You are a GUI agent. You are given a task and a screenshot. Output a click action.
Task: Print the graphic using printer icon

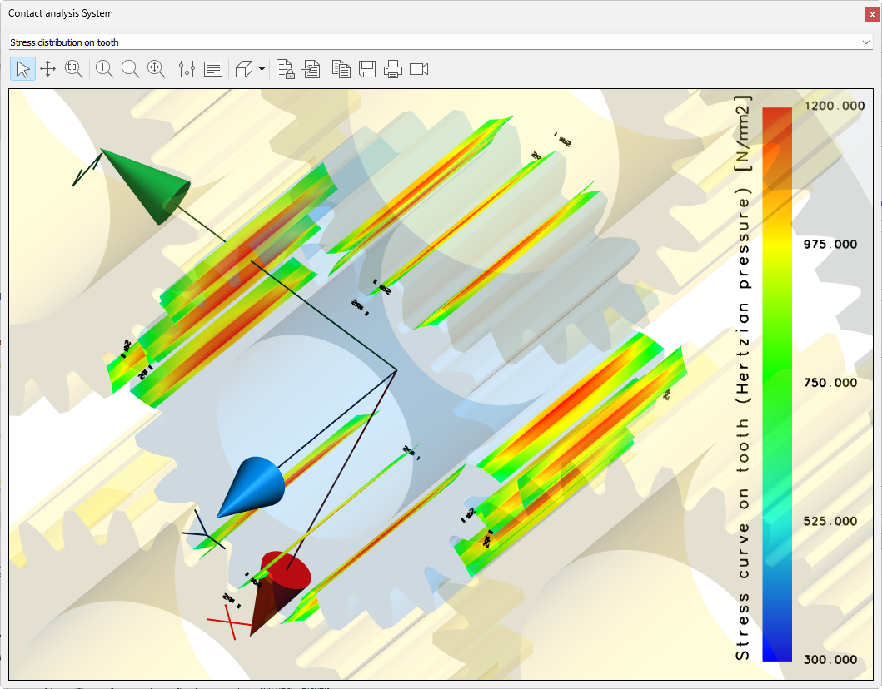[x=393, y=69]
